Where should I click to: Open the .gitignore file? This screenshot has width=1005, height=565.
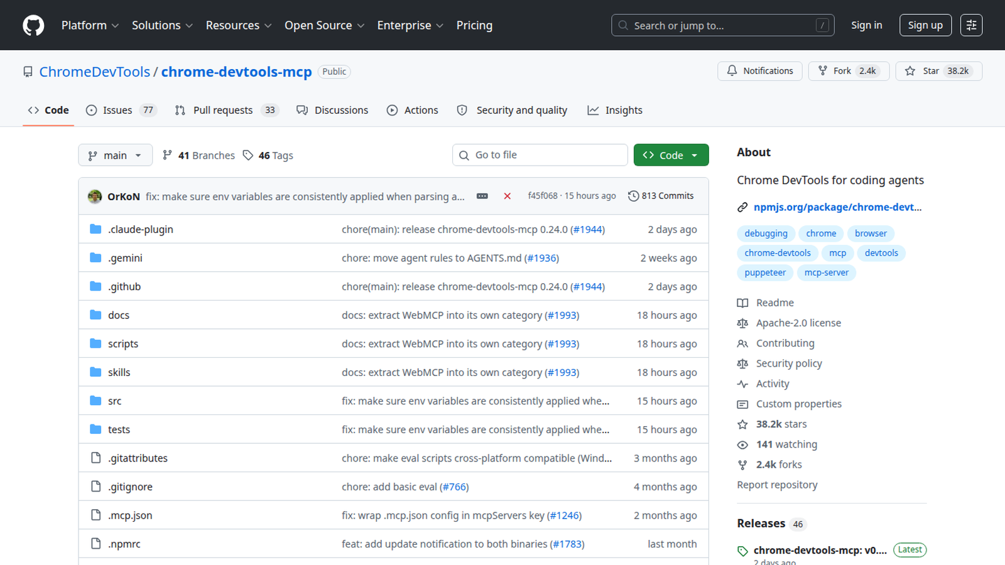click(x=130, y=487)
